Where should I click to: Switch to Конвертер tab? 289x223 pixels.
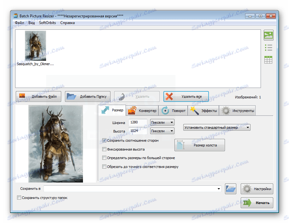[x=142, y=111]
